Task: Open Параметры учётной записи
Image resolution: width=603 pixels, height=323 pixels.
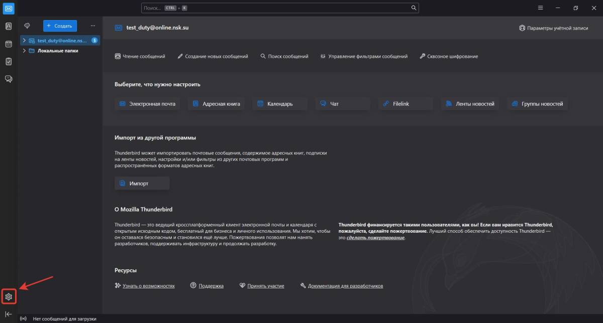Action: pos(553,28)
